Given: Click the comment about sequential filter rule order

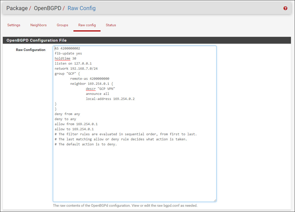Looking at the screenshot, I should [126, 135].
